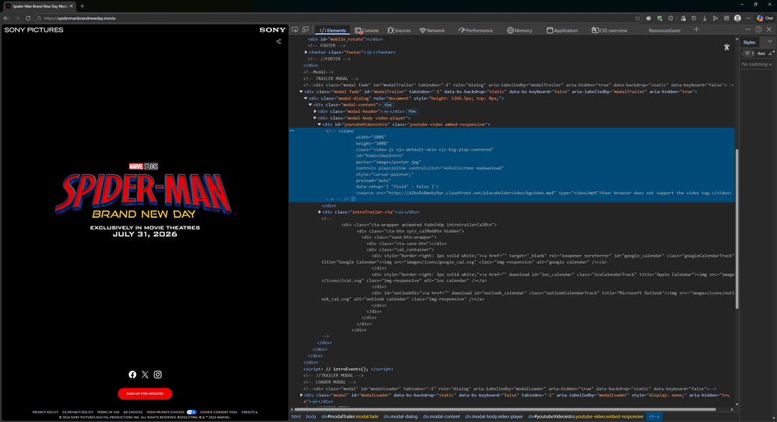Screen dimensions: 777x422
Task: Click the plus icon to add DevTools tool
Action: [x=696, y=29]
